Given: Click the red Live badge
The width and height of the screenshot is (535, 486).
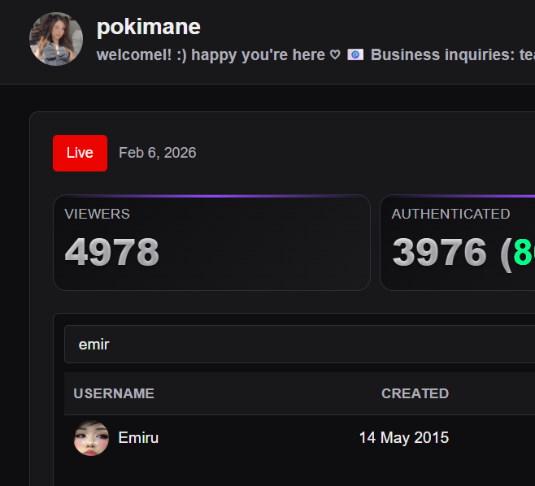Looking at the screenshot, I should click(x=80, y=153).
